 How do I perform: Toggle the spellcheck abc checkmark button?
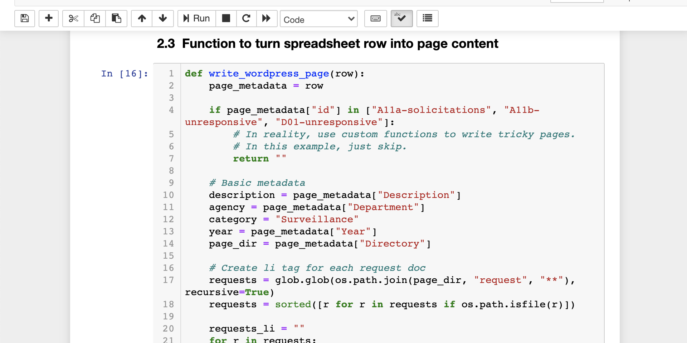coord(401,18)
